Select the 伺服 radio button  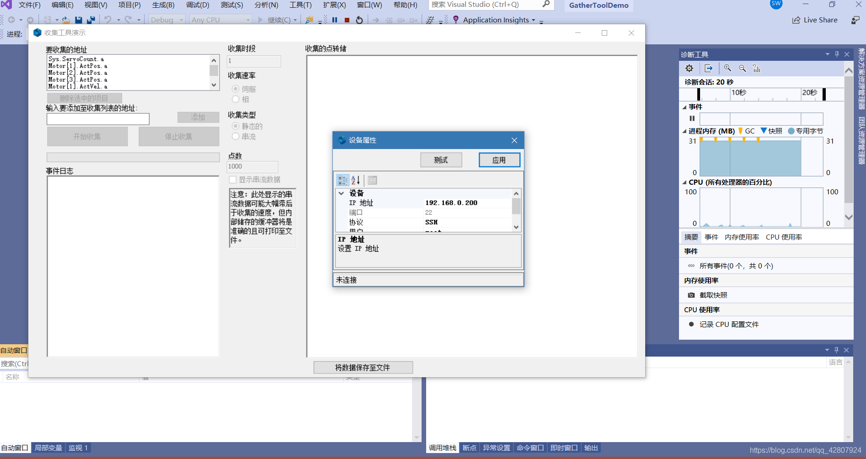coord(235,89)
